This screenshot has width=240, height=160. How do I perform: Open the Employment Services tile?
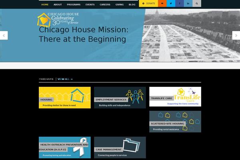pos(120,98)
